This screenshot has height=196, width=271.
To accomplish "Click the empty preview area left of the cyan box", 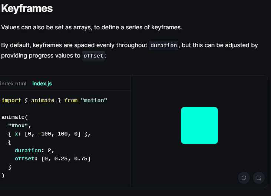I will click(x=156, y=126).
